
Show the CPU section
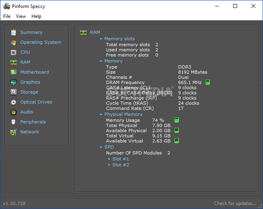[x=25, y=52]
